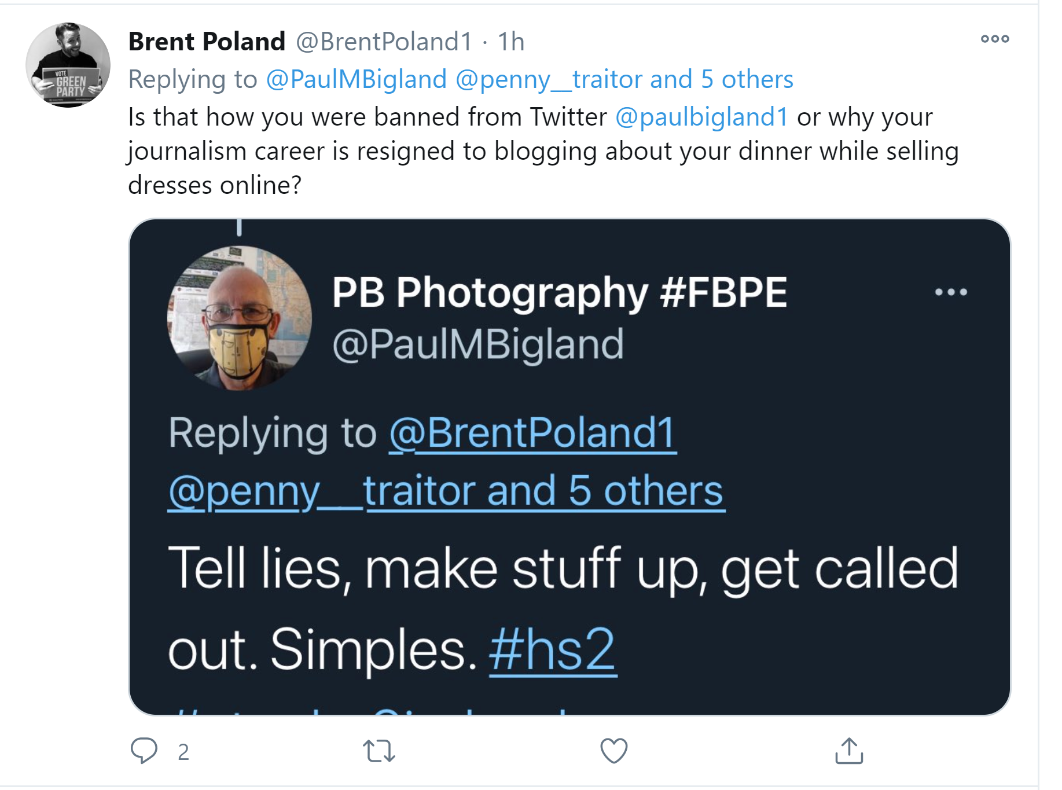This screenshot has height=790, width=1062.
Task: Show the "and 5 others" recipients
Action: tap(747, 79)
